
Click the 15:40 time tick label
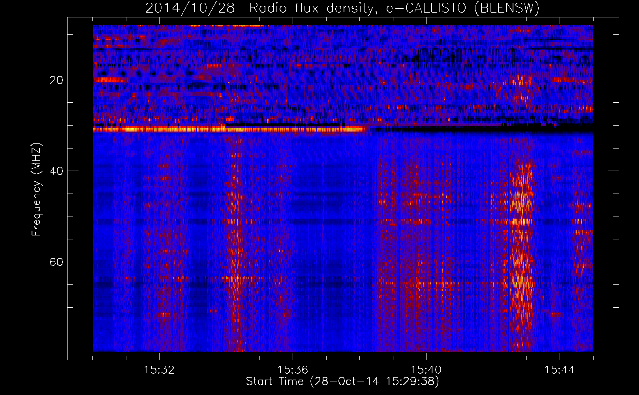click(426, 370)
